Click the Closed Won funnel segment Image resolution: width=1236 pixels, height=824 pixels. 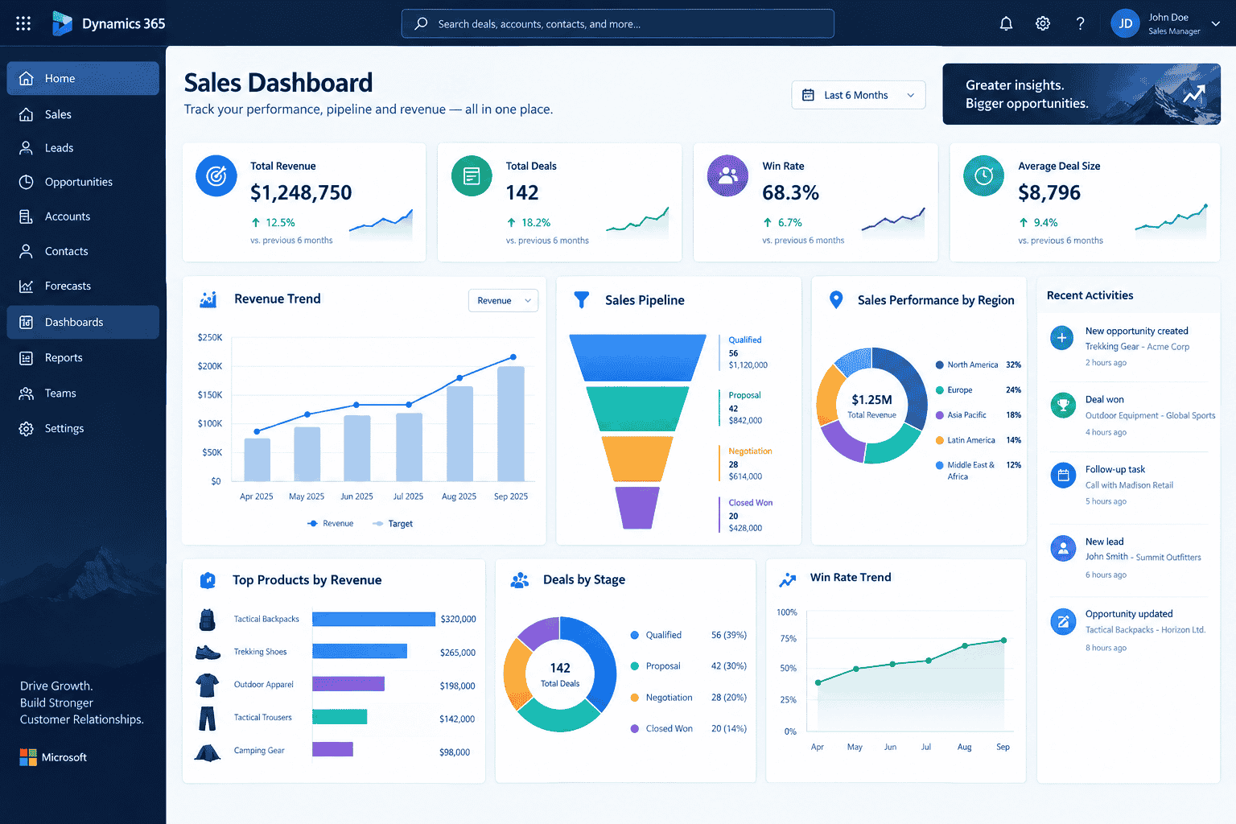click(637, 508)
